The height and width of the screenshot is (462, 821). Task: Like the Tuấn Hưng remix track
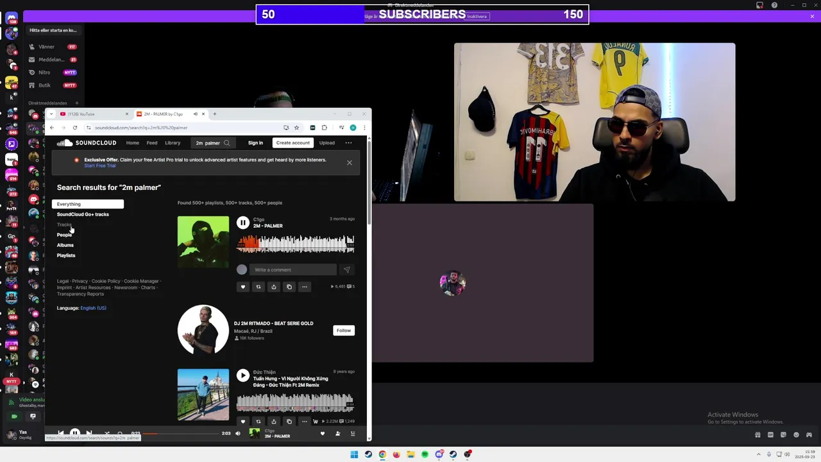[x=242, y=422]
